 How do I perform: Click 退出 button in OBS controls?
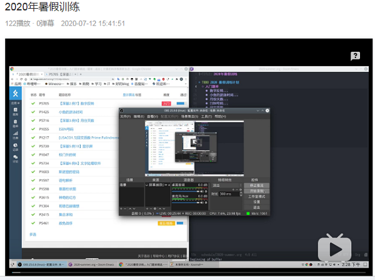click(x=257, y=207)
